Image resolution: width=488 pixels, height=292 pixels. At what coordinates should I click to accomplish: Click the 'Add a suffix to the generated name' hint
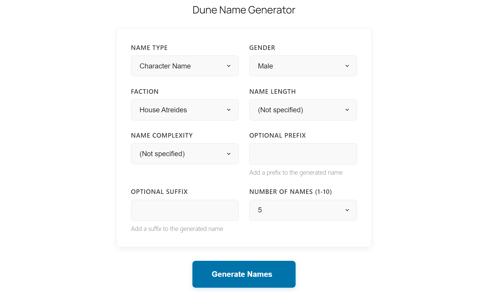tap(177, 229)
